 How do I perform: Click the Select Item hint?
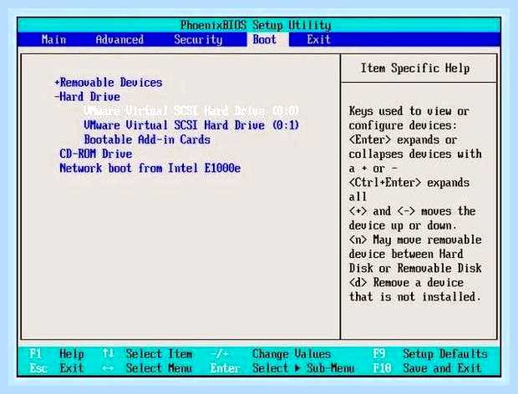(x=159, y=354)
